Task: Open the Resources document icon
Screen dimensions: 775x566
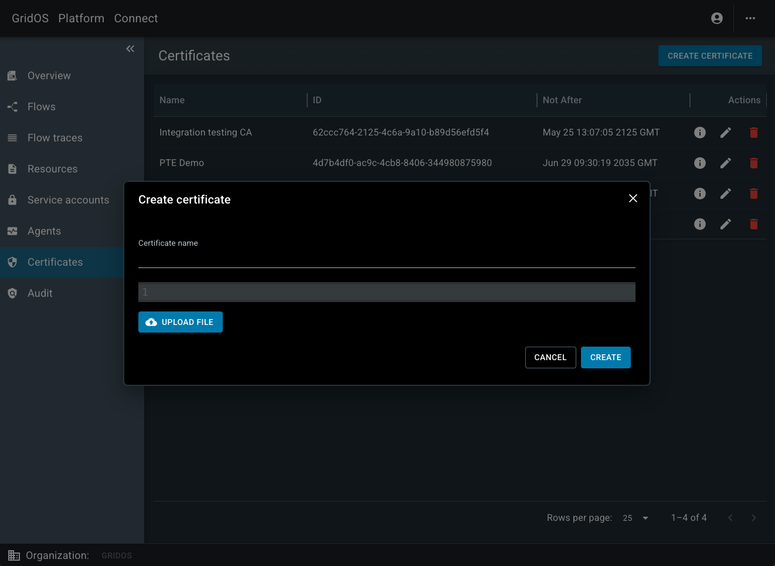Action: 12,169
